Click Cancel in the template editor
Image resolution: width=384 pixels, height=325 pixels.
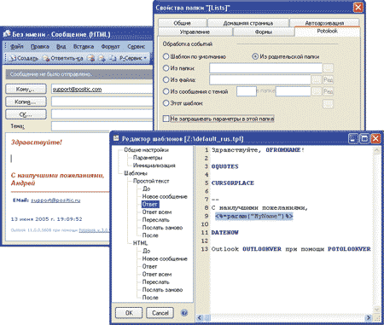pyautogui.click(x=160, y=313)
